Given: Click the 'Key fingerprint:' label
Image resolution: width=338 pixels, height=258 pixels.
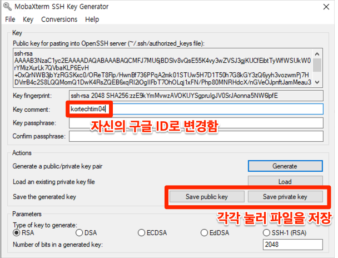Looking at the screenshot, I should [32, 96].
